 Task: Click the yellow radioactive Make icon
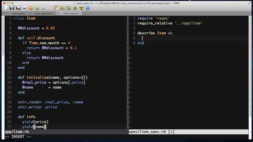pos(81,8)
